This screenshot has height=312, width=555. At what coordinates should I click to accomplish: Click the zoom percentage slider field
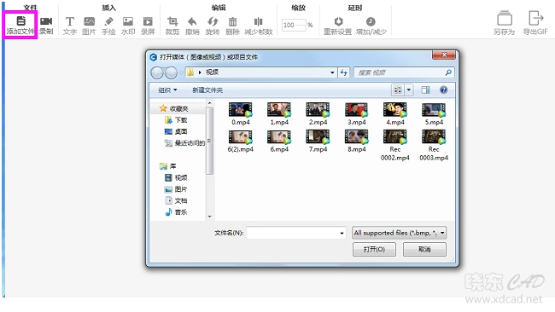[x=294, y=25]
